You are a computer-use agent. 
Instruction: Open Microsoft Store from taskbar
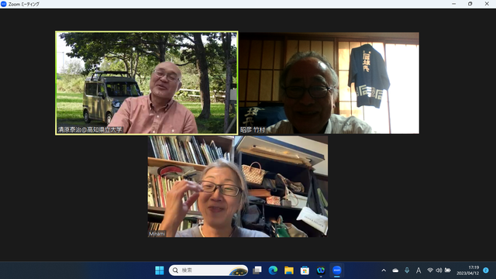click(x=305, y=270)
